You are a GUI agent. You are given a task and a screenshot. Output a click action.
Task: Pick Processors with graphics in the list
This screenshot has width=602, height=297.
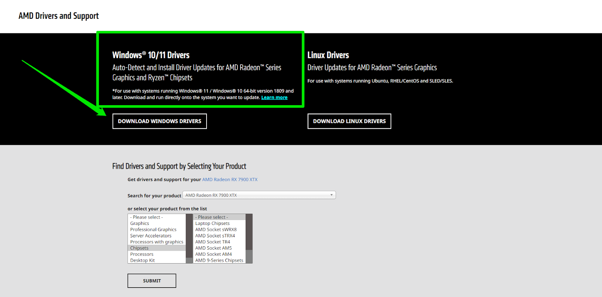pos(157,242)
